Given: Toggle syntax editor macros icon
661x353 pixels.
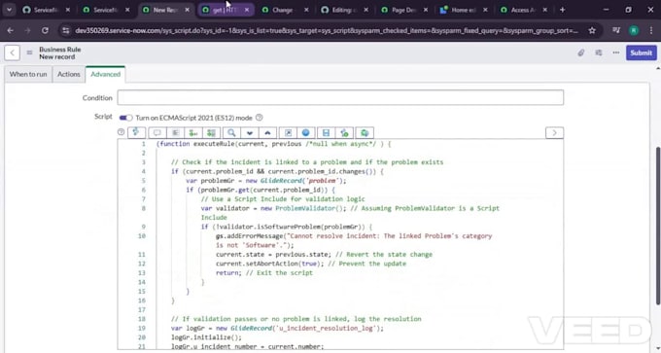Looking at the screenshot, I should point(137,132).
